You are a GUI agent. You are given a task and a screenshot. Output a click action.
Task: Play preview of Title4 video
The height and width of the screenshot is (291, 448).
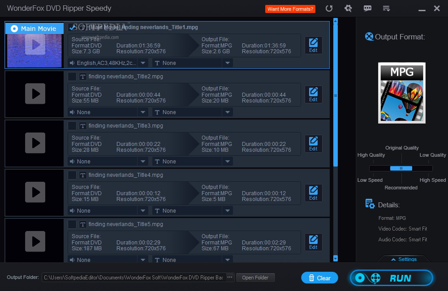point(35,192)
